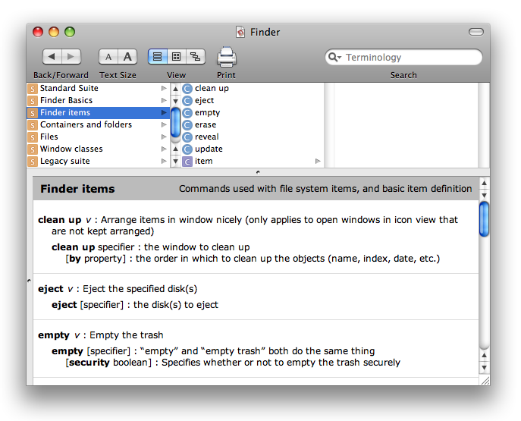Select the Legacy suite row
Viewport: 521px width, 421px height.
click(x=98, y=161)
